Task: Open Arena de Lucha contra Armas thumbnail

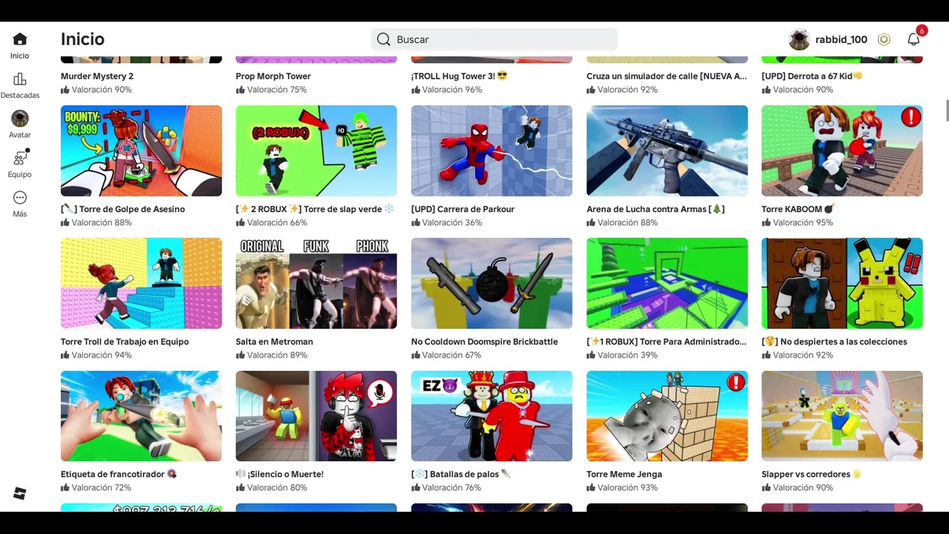Action: click(667, 151)
